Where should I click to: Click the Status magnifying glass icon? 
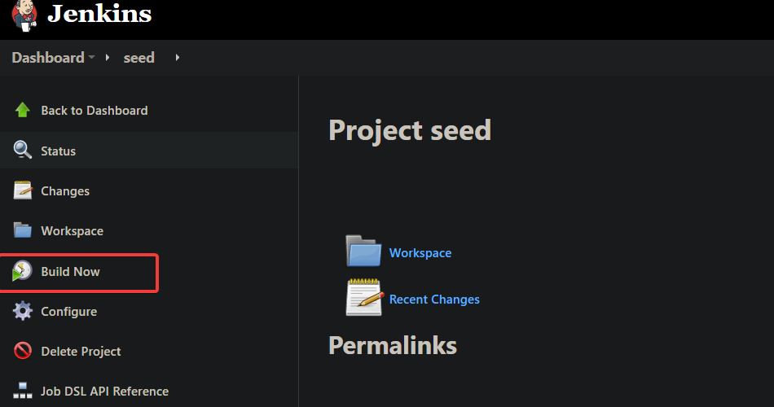pyautogui.click(x=22, y=150)
